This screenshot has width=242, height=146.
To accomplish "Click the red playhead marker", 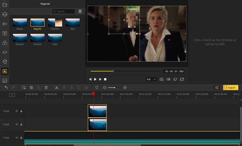I will (93, 93).
